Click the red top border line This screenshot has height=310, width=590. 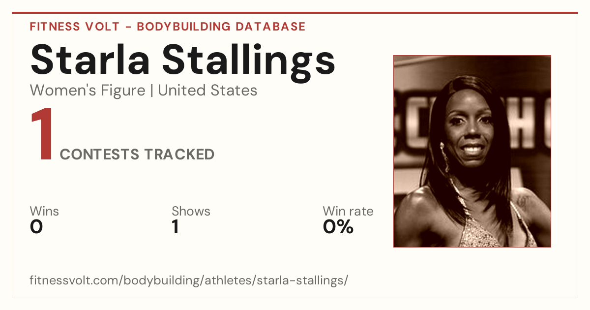point(295,13)
